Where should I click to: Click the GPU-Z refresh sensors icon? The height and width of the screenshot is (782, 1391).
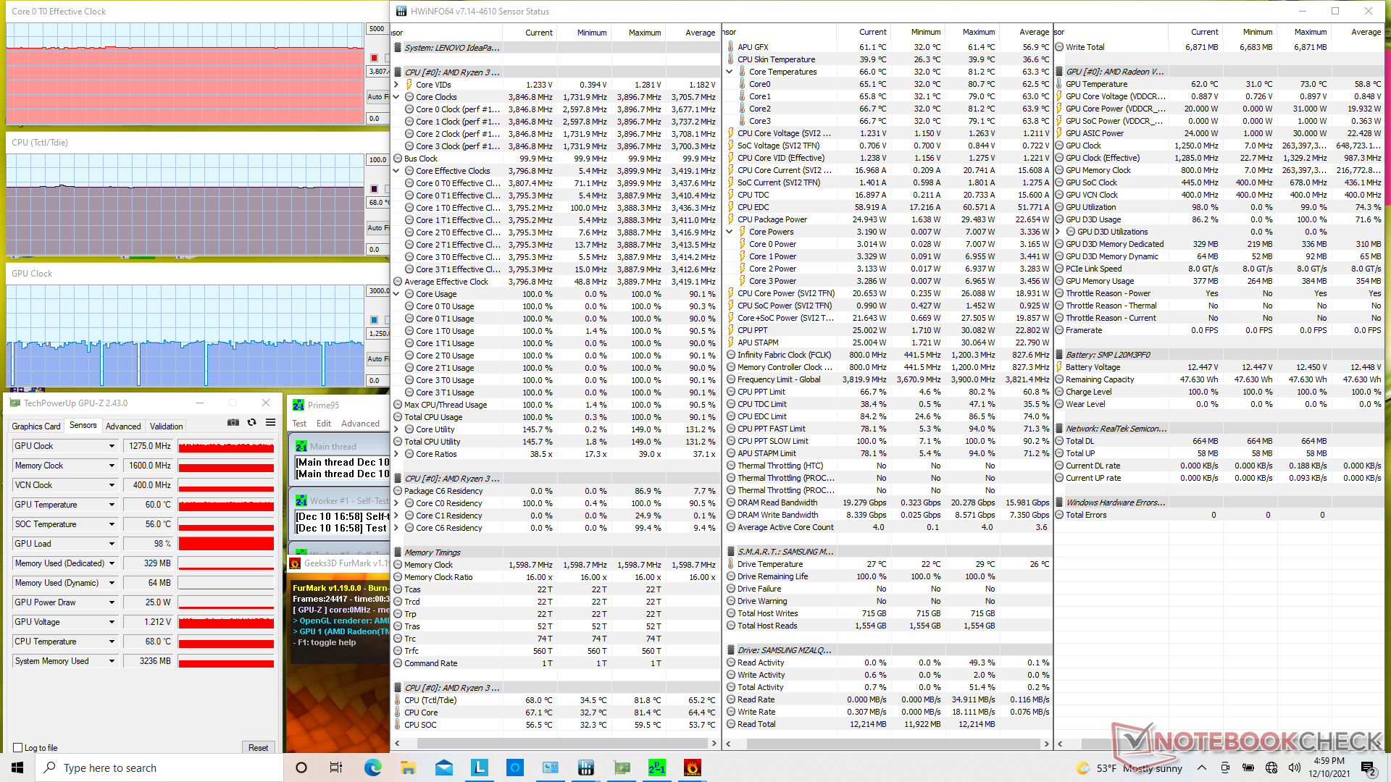coord(251,423)
